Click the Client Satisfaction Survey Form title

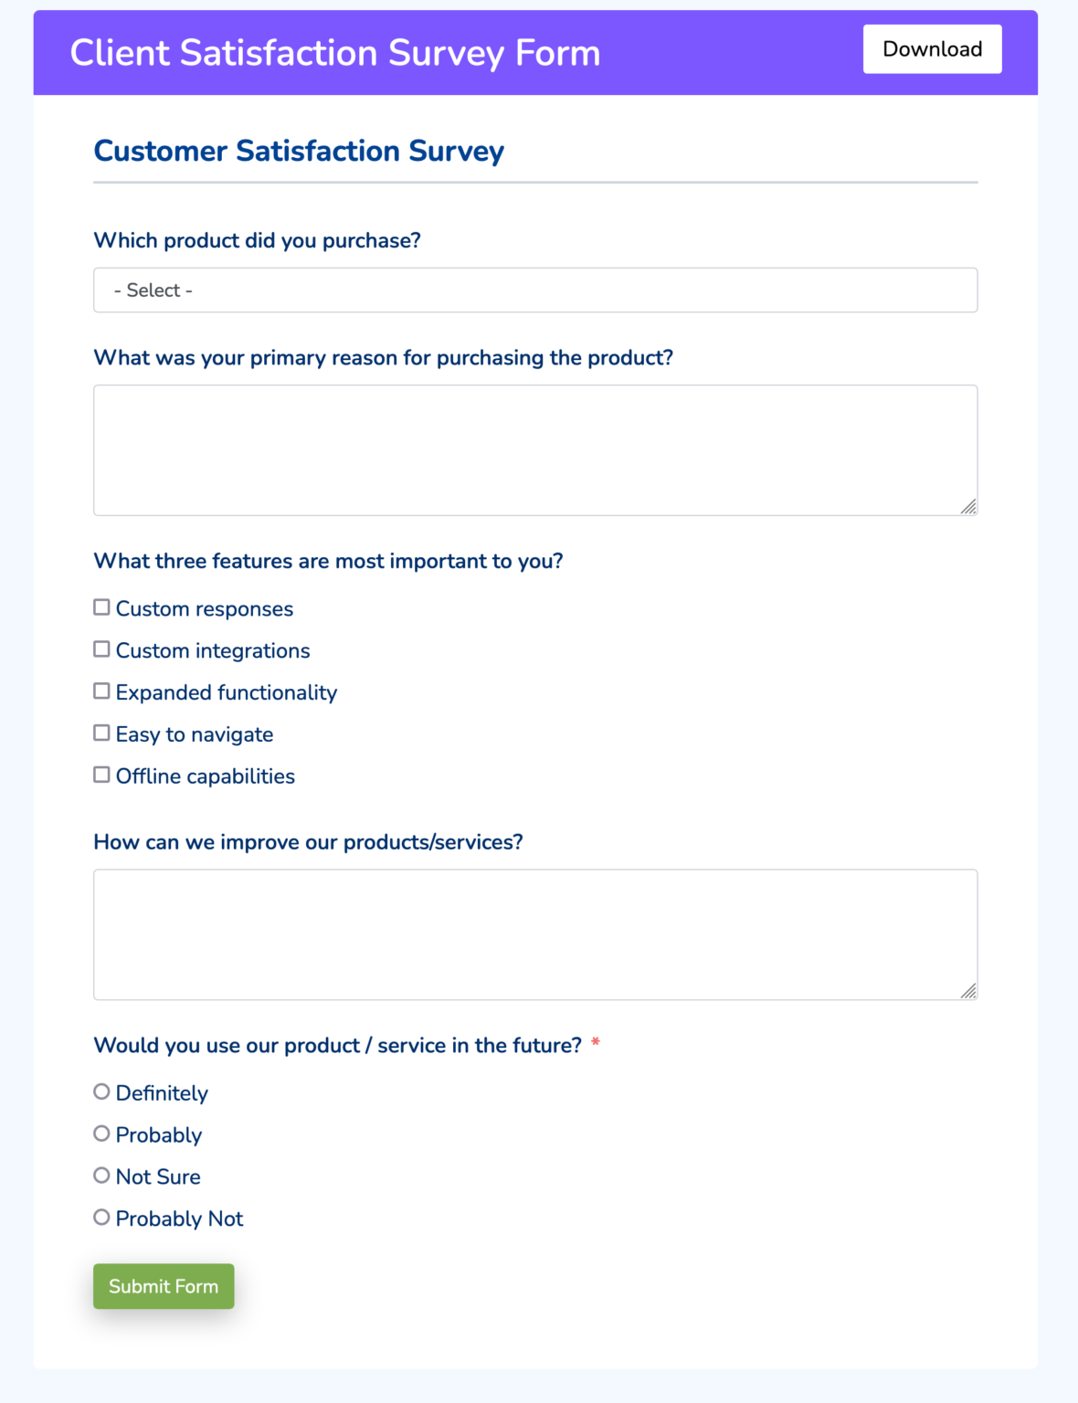pos(336,53)
